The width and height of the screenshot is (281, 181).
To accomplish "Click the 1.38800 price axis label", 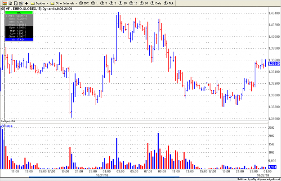I will point(274,107).
